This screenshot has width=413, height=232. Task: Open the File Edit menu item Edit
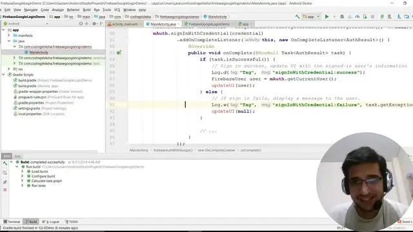pos(7,10)
